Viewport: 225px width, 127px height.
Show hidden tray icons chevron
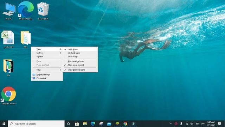171,124
